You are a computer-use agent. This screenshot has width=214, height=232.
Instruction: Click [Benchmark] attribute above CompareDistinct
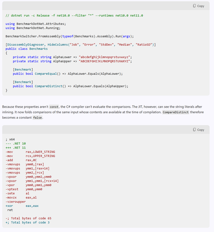[23, 82]
